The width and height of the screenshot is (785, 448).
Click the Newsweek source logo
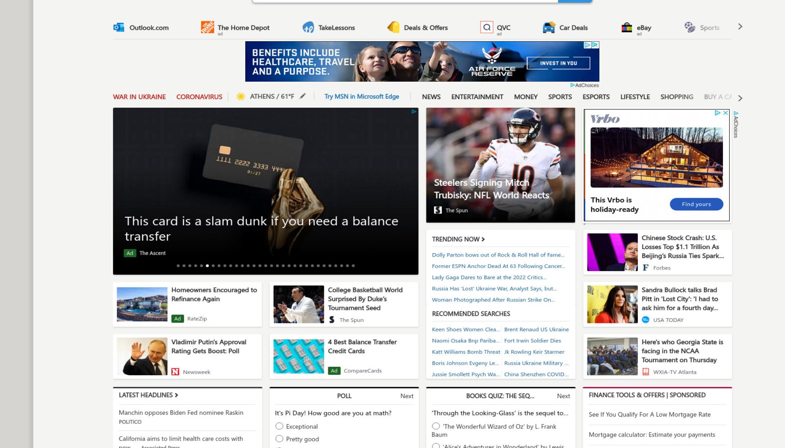tap(175, 372)
